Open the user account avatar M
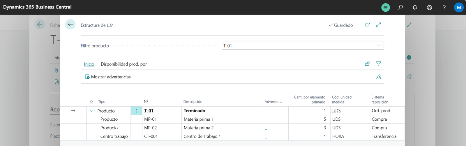Image resolution: width=466 pixels, height=146 pixels. pyautogui.click(x=458, y=7)
